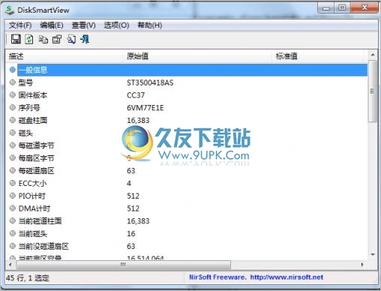This screenshot has width=381, height=291.
Task: Open the 查看(V) menu
Action: click(x=83, y=25)
